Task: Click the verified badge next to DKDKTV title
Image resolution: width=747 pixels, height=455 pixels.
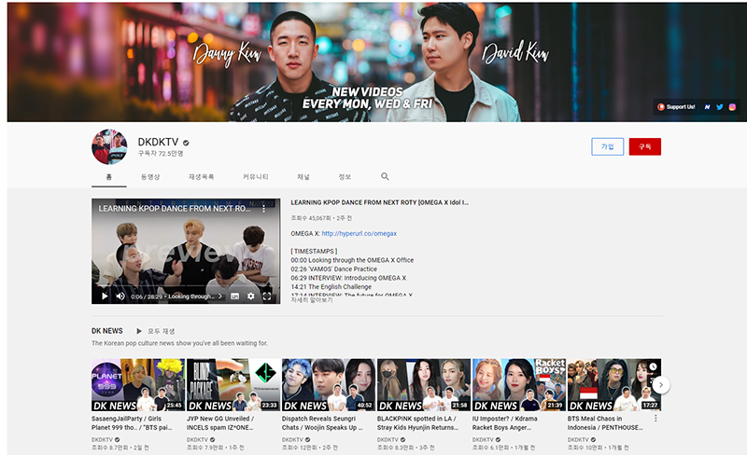Action: tap(186, 143)
